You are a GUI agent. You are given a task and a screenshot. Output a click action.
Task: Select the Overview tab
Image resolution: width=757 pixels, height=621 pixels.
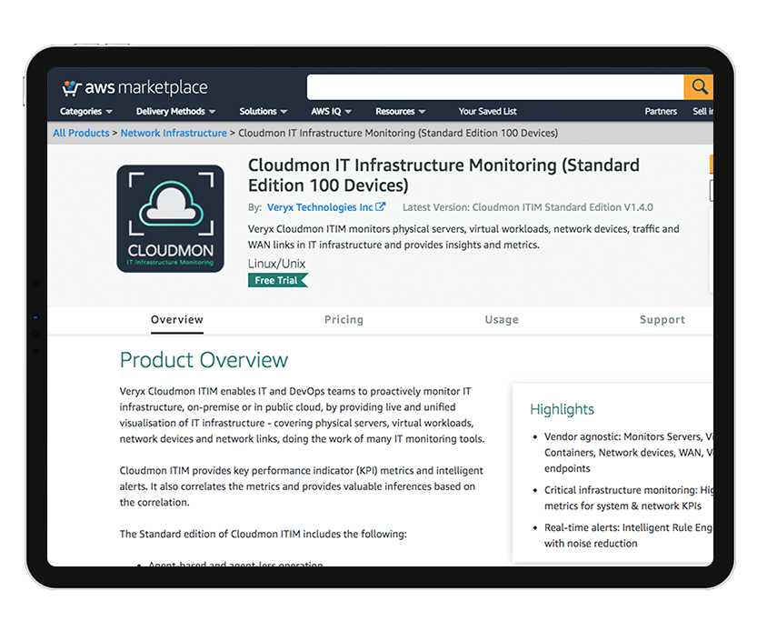[x=177, y=320]
